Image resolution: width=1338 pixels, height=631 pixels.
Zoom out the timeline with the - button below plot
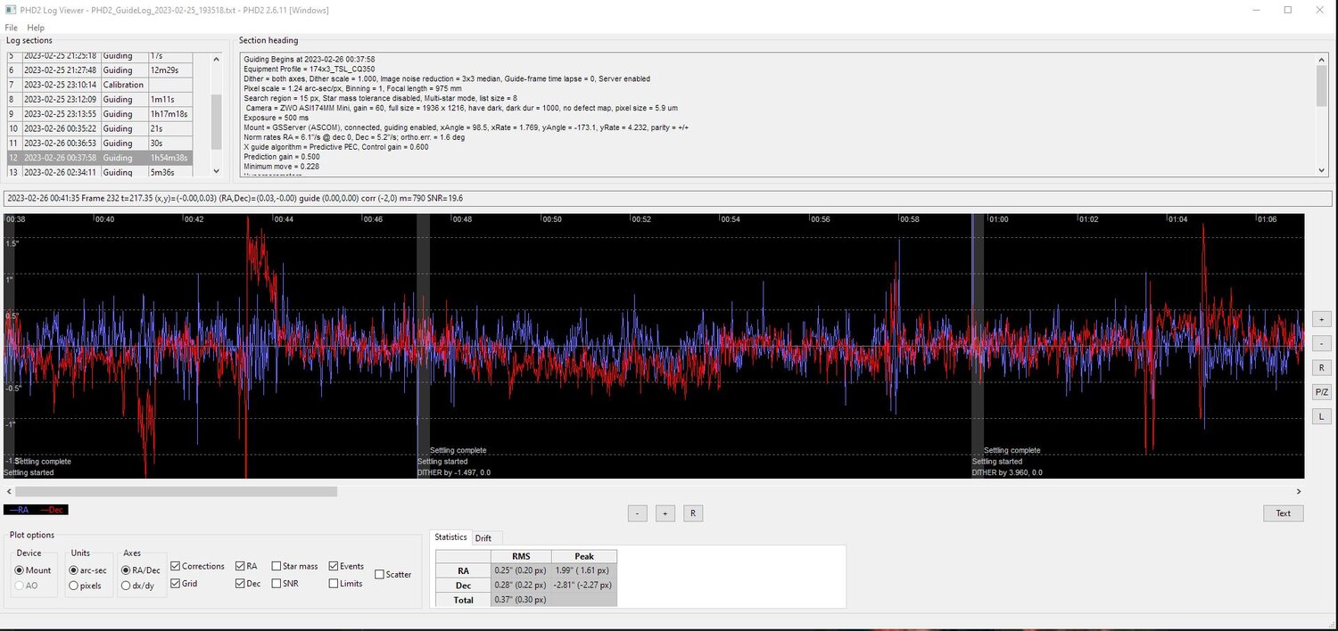click(x=637, y=512)
